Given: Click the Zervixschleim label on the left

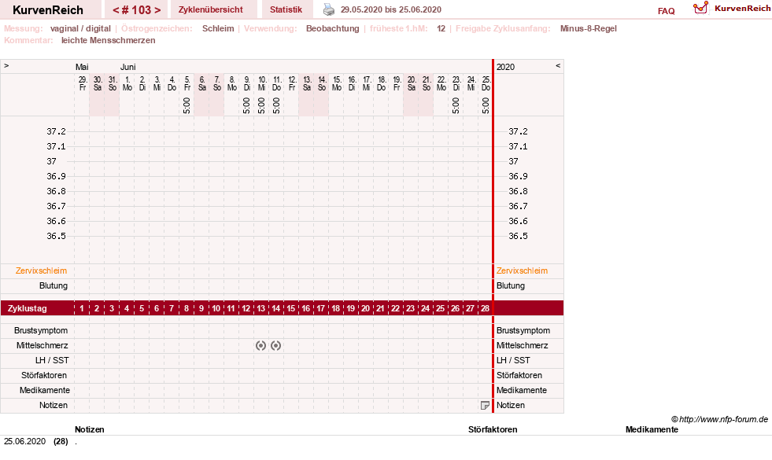Looking at the screenshot, I should (42, 270).
